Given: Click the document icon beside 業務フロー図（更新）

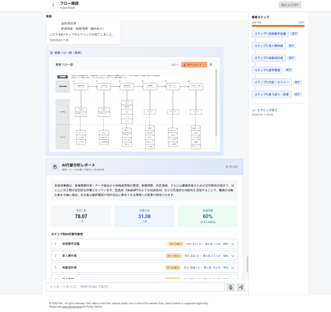Looking at the screenshot, I should click(x=51, y=53).
